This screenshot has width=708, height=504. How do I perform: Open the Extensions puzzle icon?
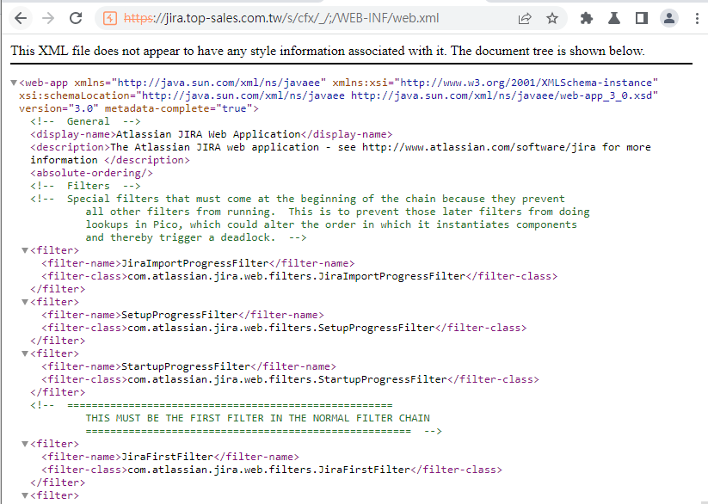[x=586, y=19]
